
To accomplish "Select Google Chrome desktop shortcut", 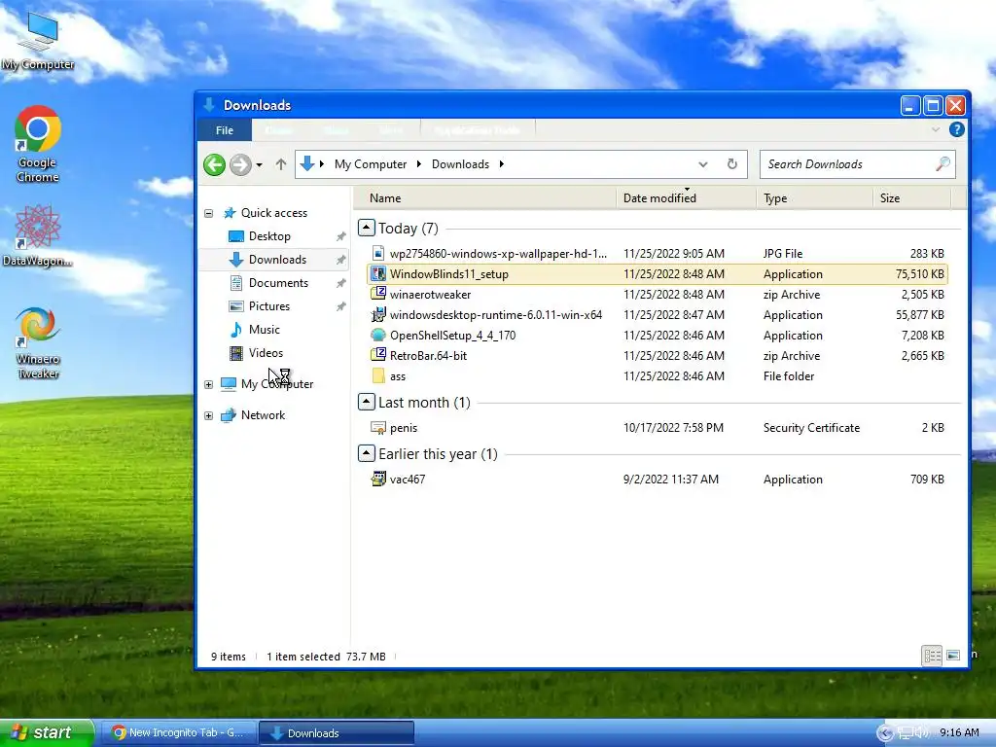I will coord(38,145).
